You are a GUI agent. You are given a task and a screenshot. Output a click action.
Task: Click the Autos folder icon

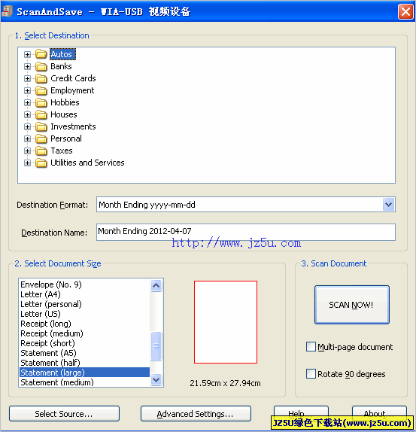point(41,54)
